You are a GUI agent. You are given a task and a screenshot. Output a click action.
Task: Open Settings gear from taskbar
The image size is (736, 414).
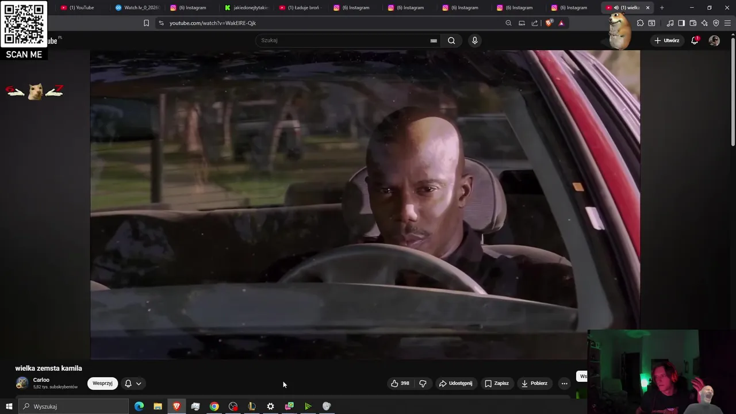[x=270, y=407]
